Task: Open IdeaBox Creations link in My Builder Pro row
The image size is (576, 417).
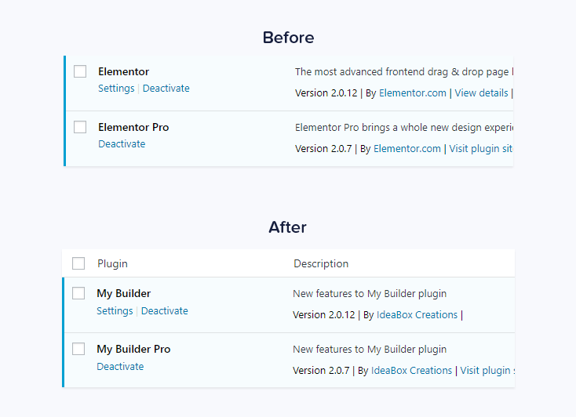Action: tap(411, 371)
